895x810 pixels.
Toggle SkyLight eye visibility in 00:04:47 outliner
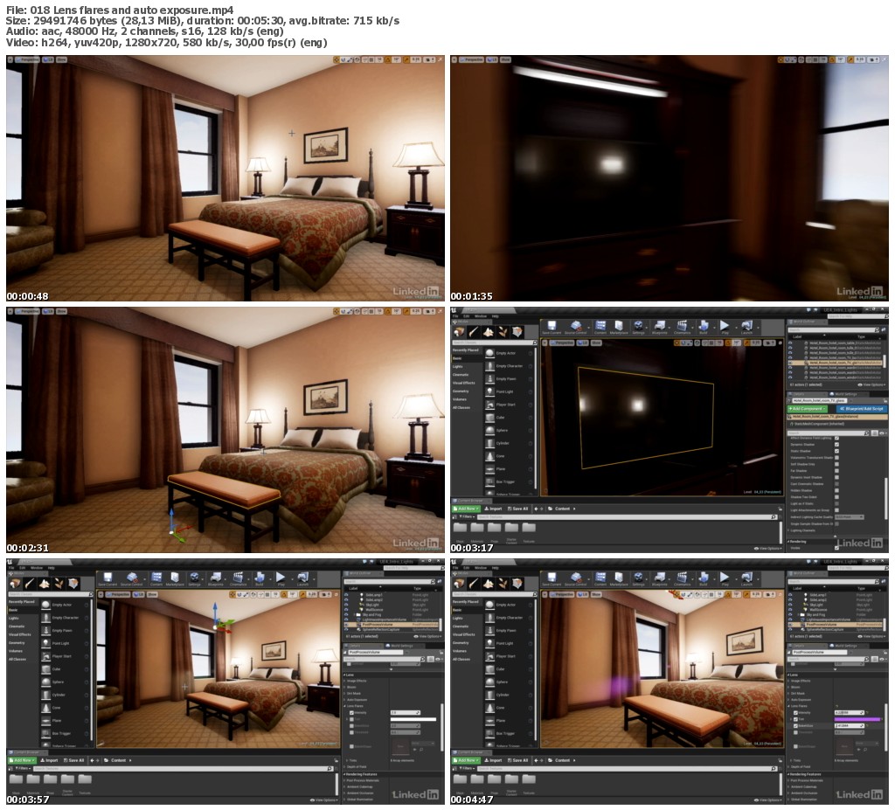(790, 605)
